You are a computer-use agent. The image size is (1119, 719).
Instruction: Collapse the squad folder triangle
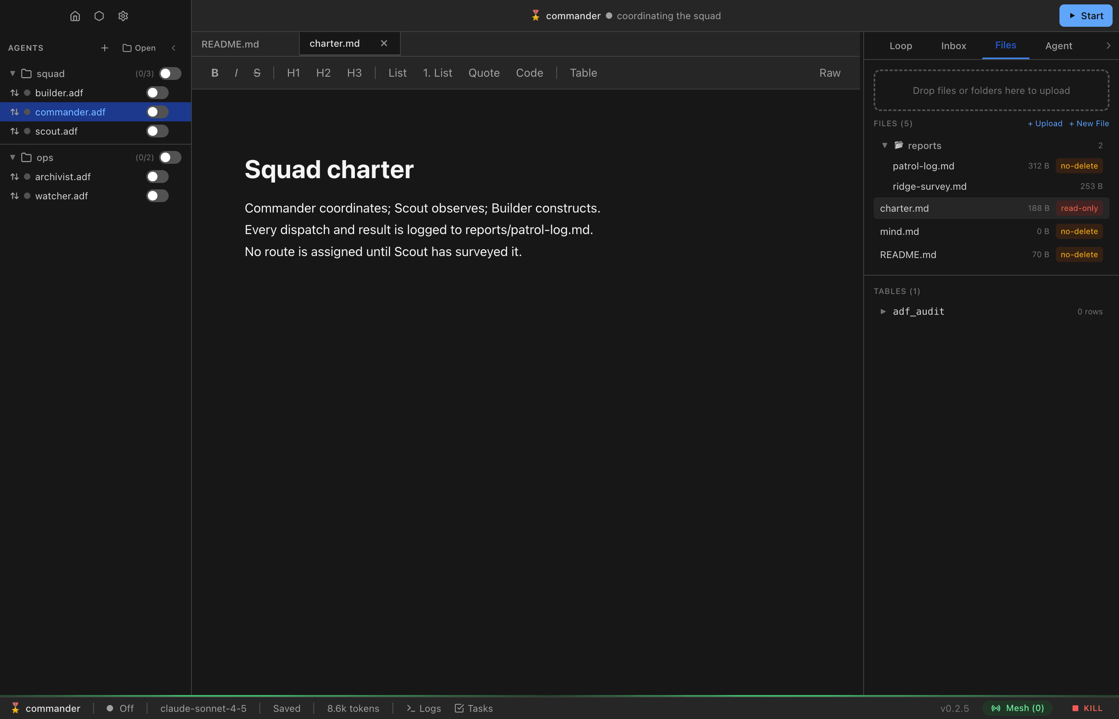(13, 74)
